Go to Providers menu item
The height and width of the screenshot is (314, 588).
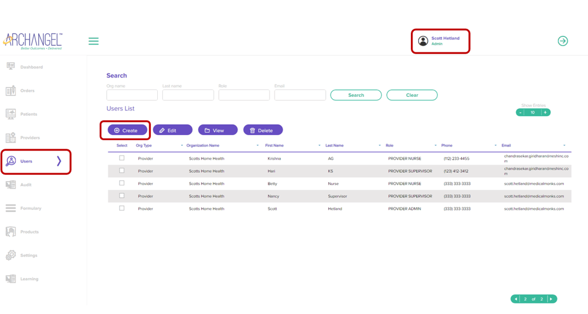[x=30, y=138]
